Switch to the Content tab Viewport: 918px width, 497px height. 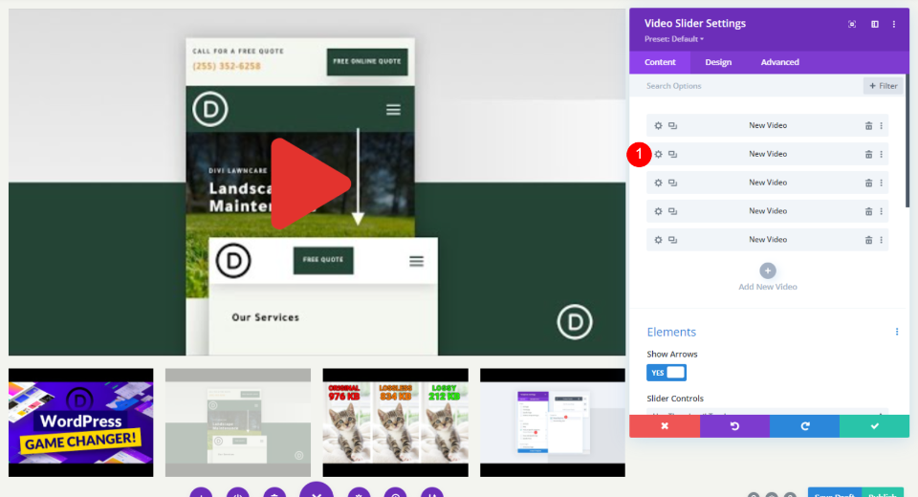tap(660, 62)
